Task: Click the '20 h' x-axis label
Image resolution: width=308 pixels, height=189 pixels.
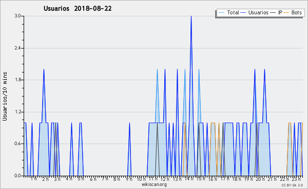Action: [260, 179]
